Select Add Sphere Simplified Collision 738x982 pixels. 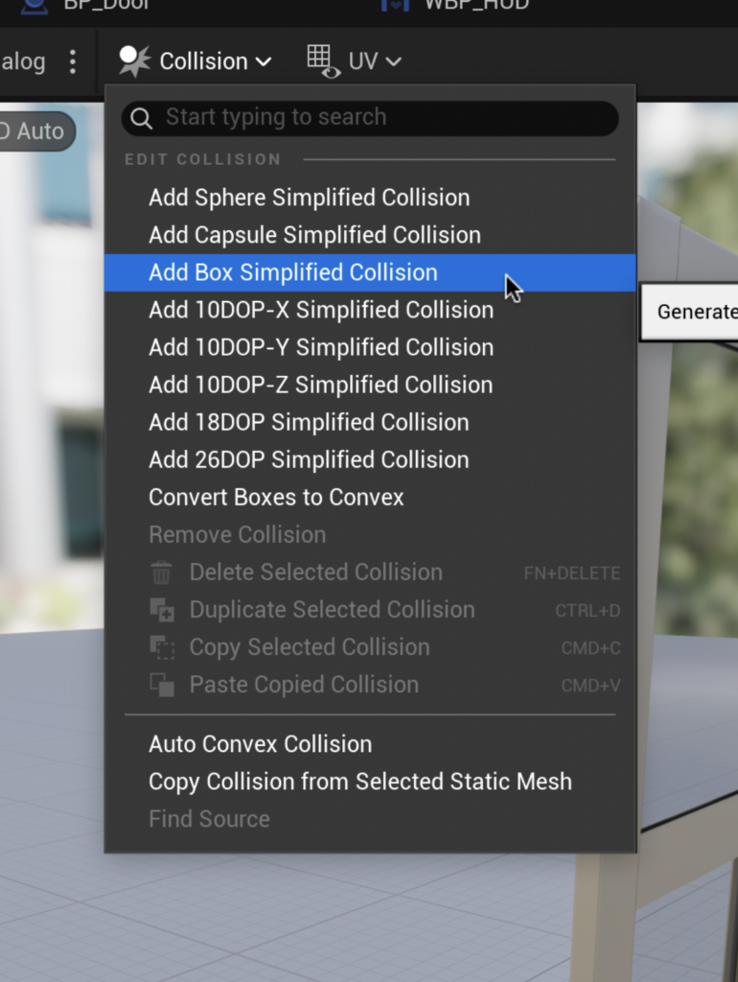coord(309,198)
